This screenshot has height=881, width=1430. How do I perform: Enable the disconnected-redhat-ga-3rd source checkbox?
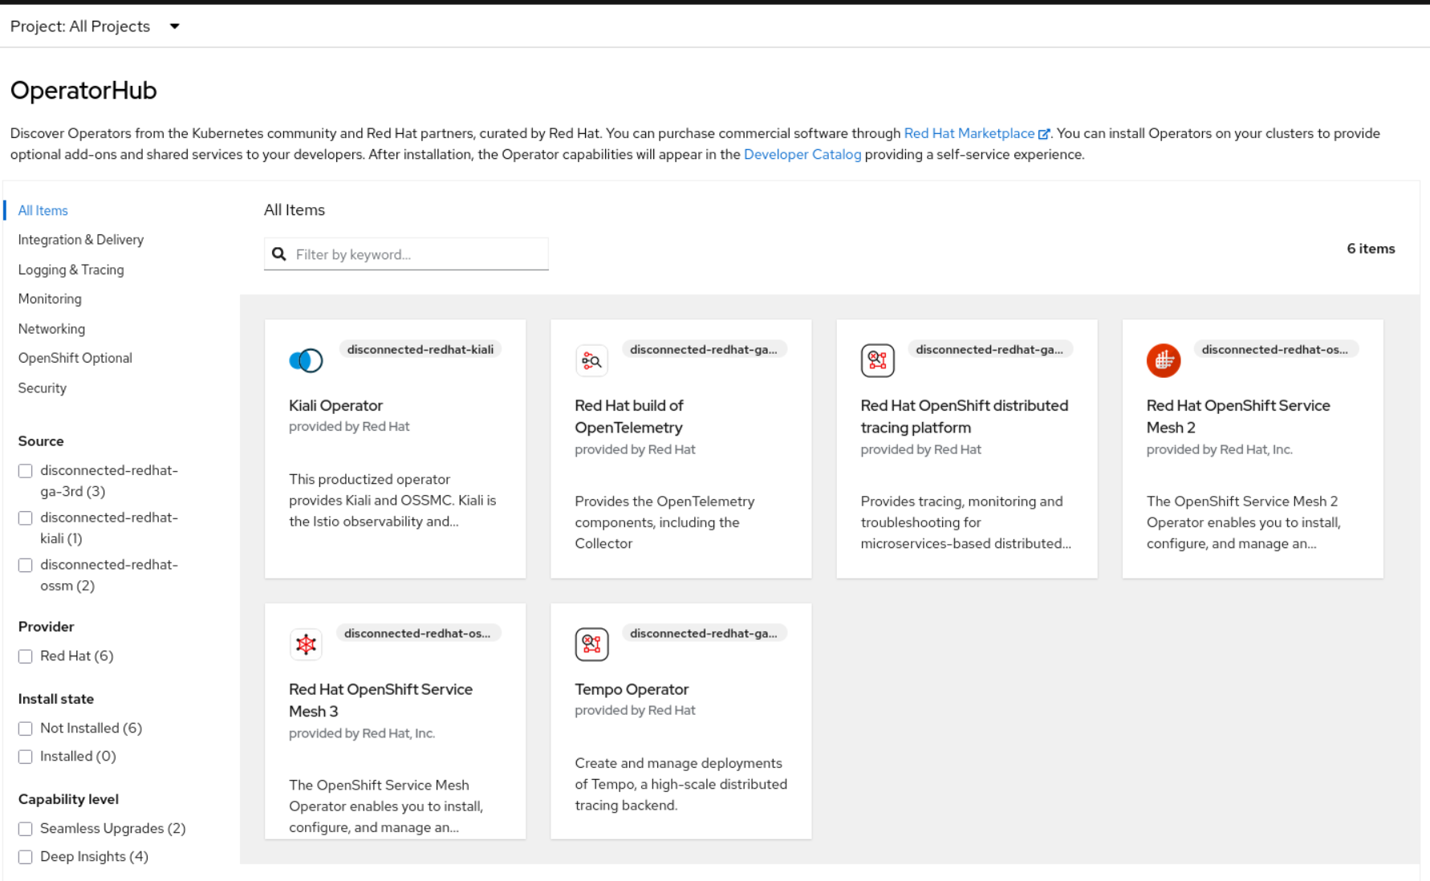point(26,471)
